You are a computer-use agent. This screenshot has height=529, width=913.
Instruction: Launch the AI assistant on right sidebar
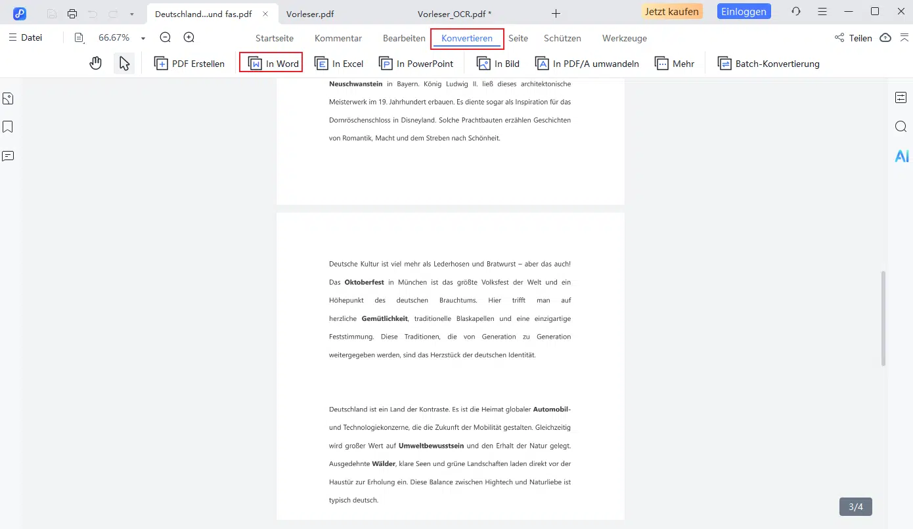tap(901, 156)
